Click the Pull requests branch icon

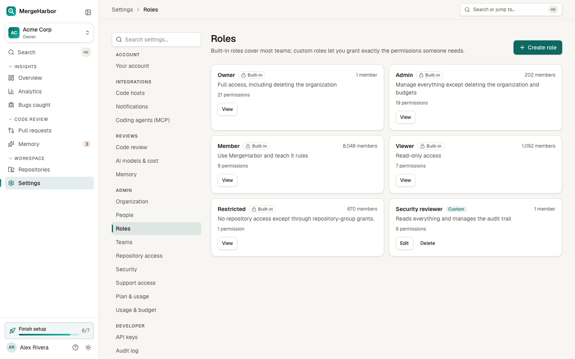click(x=11, y=130)
